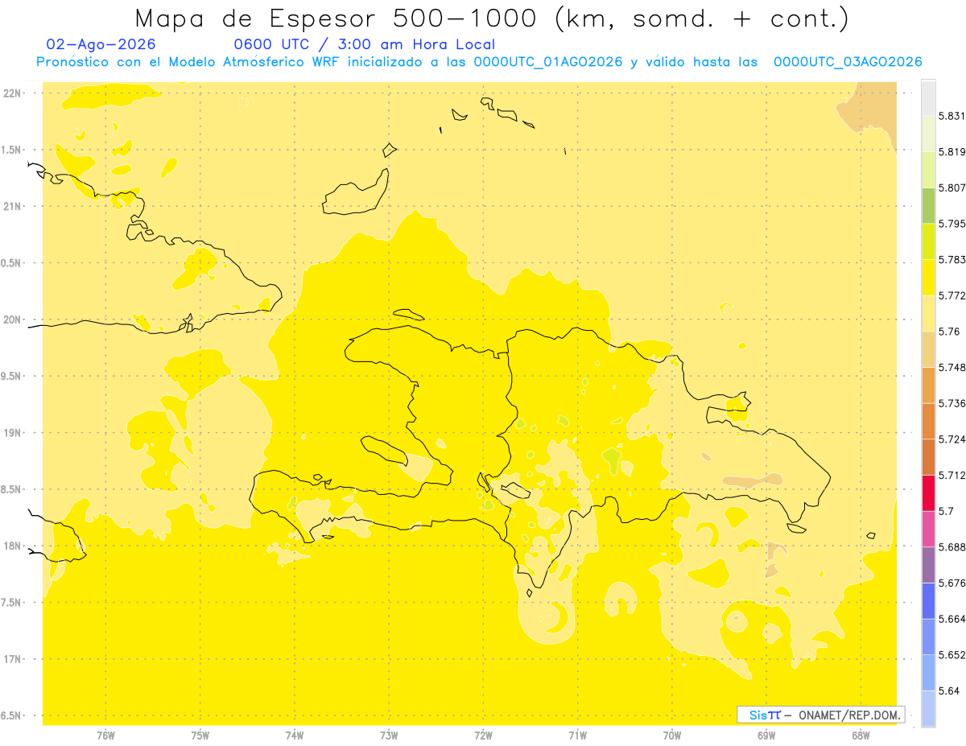Viewport: 966px width, 746px height.
Task: Pick the swatch between 5.807 and 5.819
Action: click(x=928, y=170)
